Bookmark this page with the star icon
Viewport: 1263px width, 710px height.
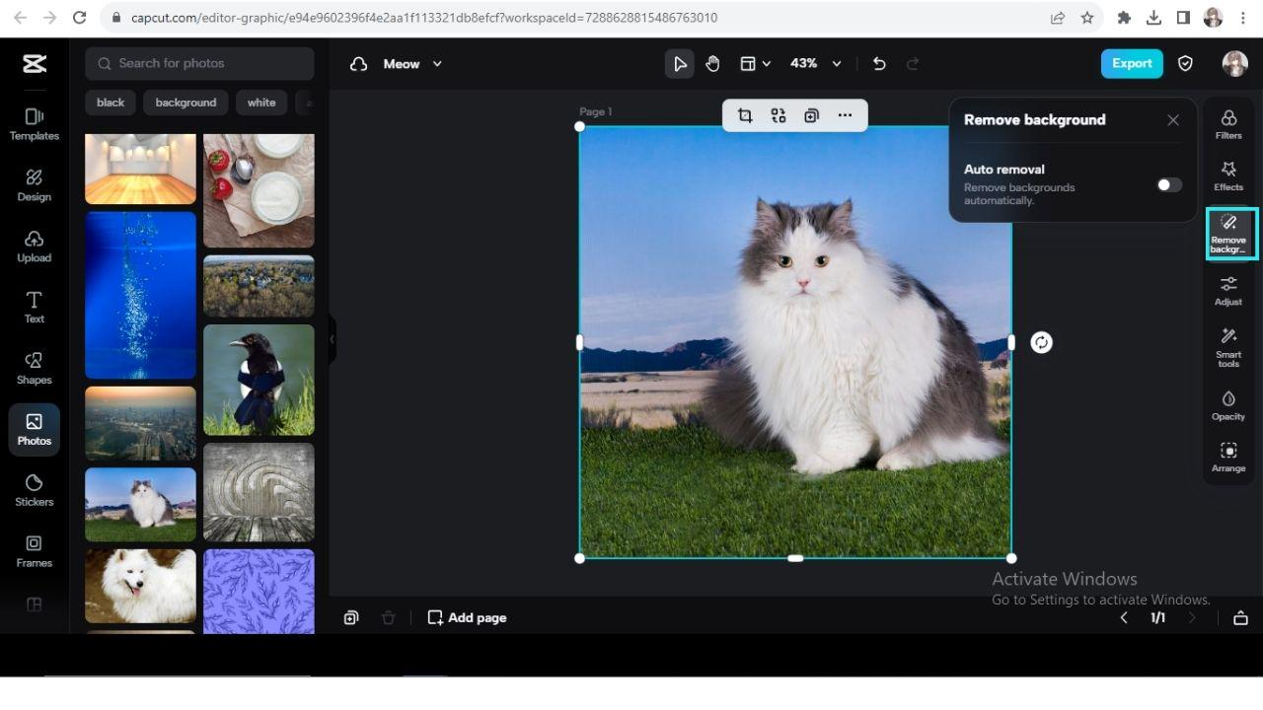(x=1086, y=18)
